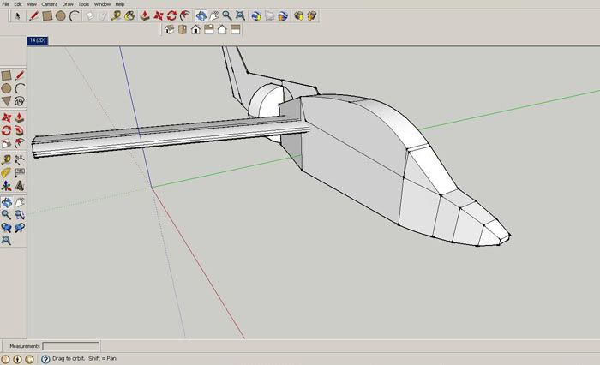600x365 pixels.
Task: Select the Zoom Window tool
Action: coord(20,215)
